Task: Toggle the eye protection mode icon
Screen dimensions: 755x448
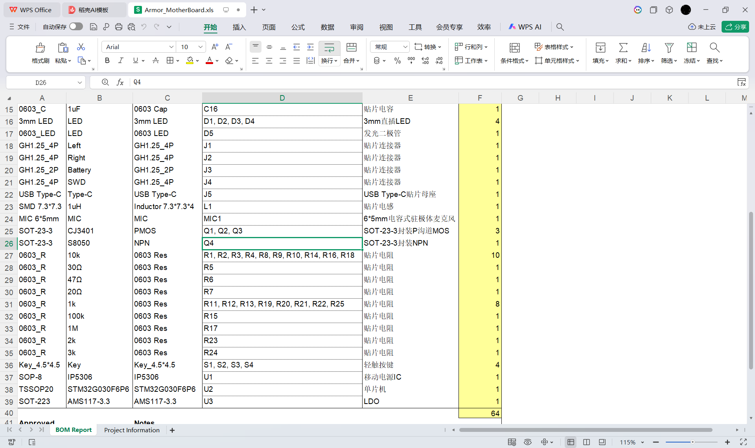Action: click(x=528, y=442)
